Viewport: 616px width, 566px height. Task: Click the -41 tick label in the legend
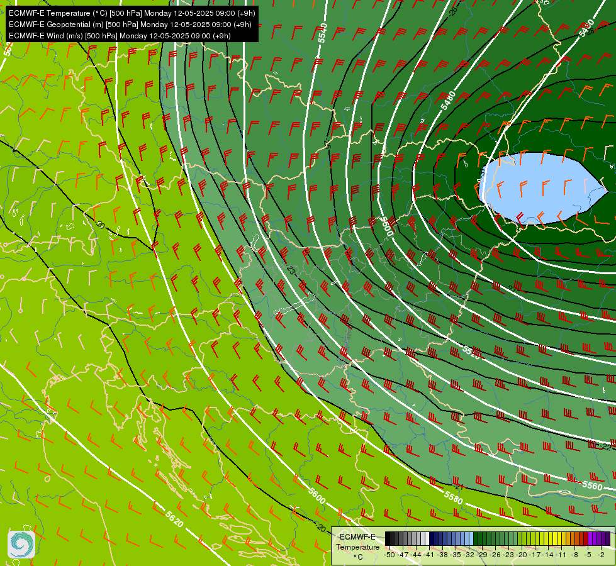click(x=428, y=555)
